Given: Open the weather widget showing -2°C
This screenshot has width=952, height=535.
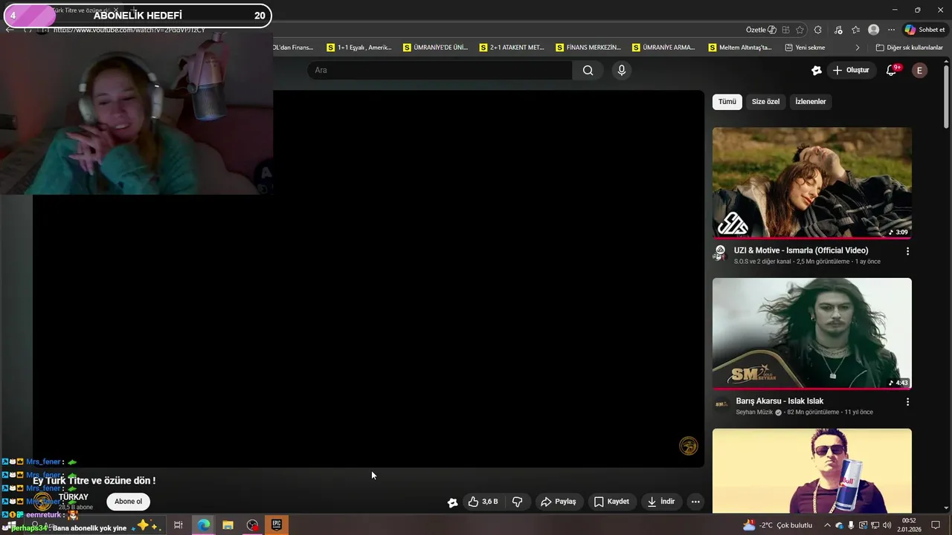Looking at the screenshot, I should [778, 525].
